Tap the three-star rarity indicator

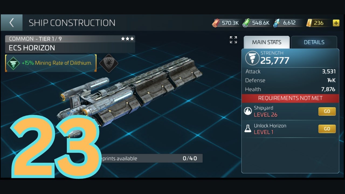pyautogui.click(x=127, y=39)
